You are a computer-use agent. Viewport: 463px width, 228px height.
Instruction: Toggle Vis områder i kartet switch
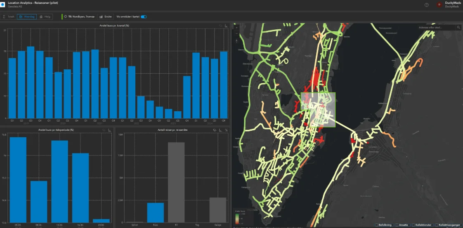pyautogui.click(x=144, y=17)
